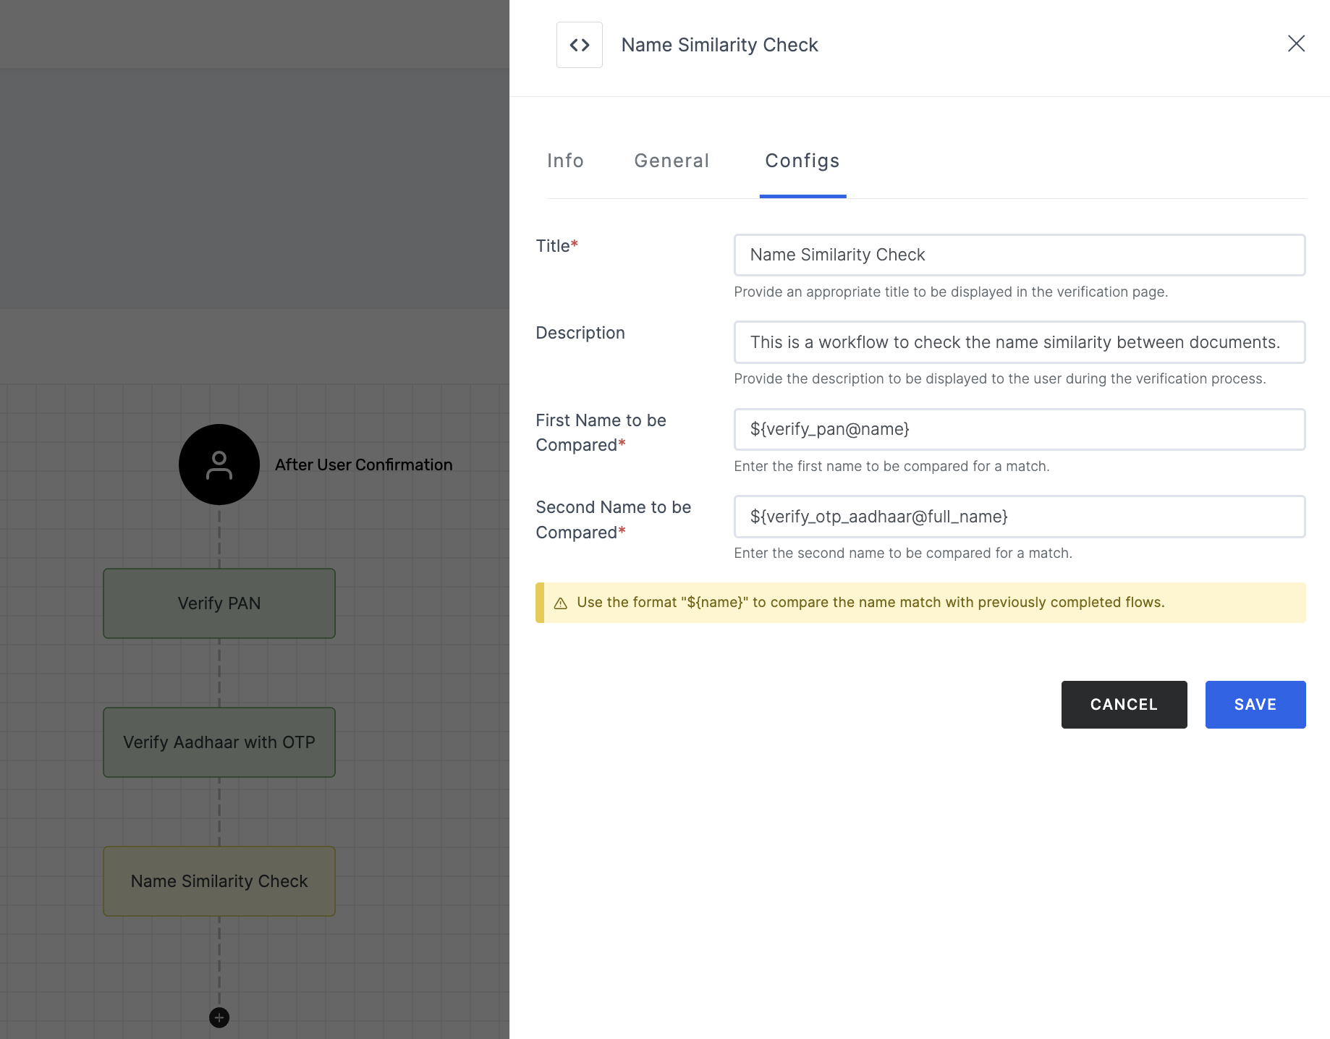Switch to the General tab
Screen dimensions: 1330x1039
tap(672, 161)
